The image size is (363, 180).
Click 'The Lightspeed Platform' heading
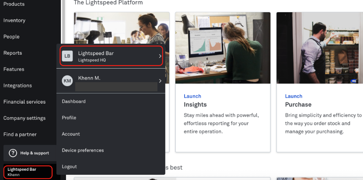(108, 3)
